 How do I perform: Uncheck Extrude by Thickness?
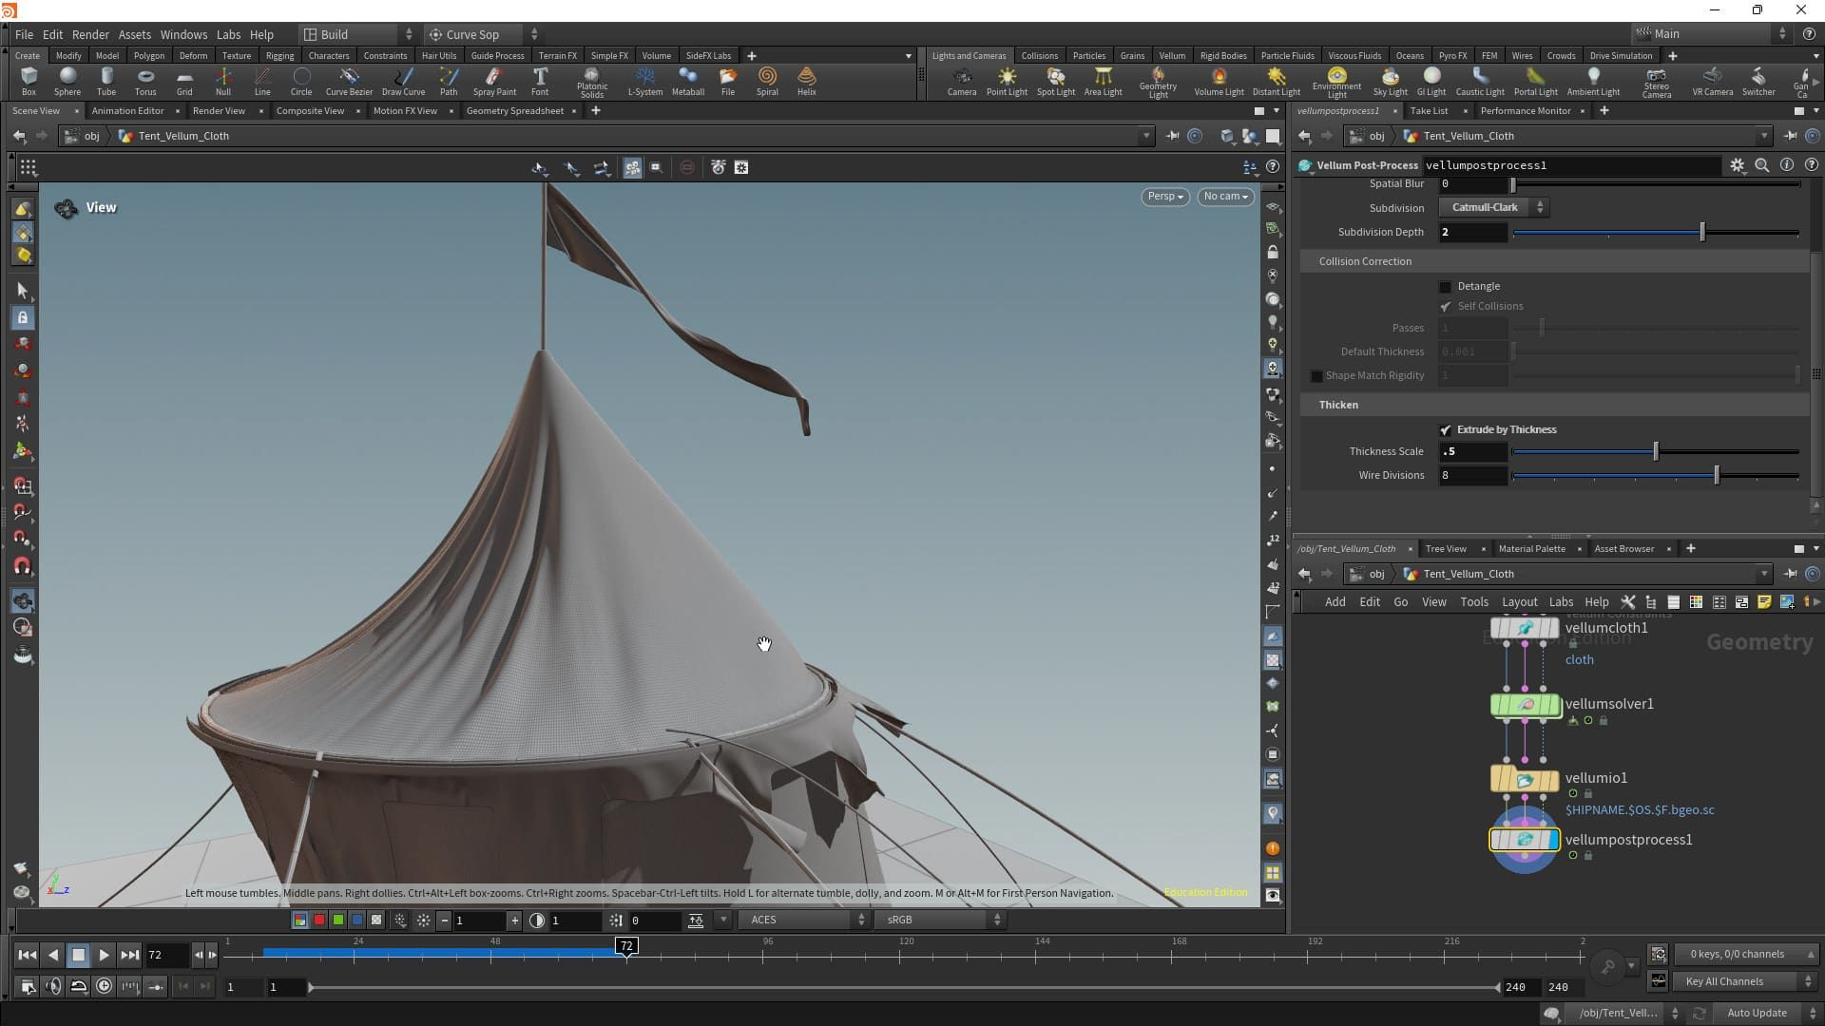(1446, 429)
